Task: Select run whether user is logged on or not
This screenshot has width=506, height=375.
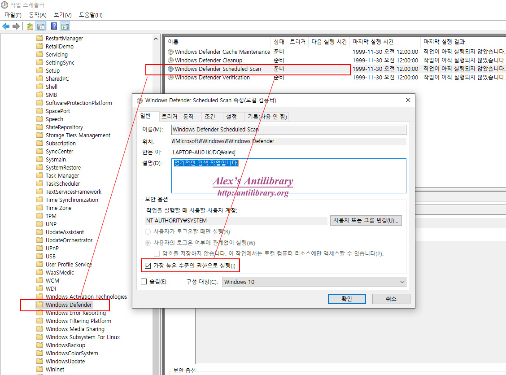Action: (x=148, y=243)
